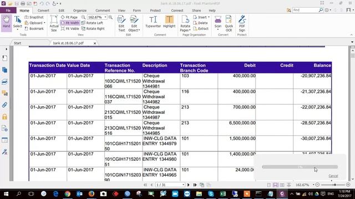
Task: Take a SnapShot of the page
Action: coord(34,17)
